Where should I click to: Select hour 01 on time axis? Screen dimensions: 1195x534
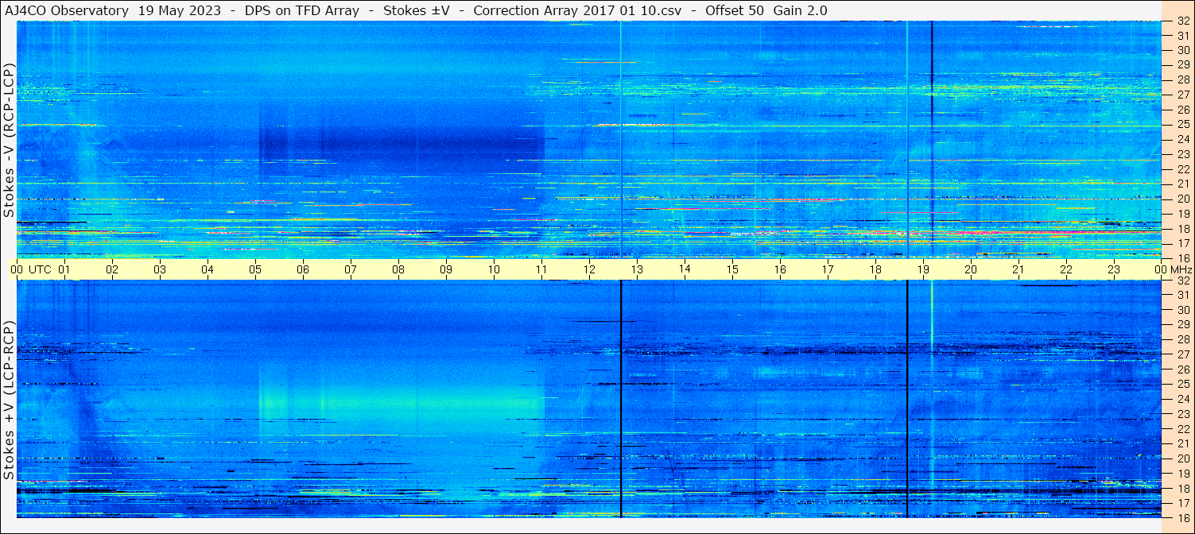point(64,269)
